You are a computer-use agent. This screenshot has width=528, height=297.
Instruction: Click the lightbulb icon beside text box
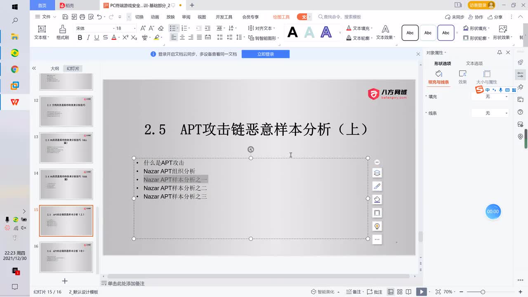[377, 226]
